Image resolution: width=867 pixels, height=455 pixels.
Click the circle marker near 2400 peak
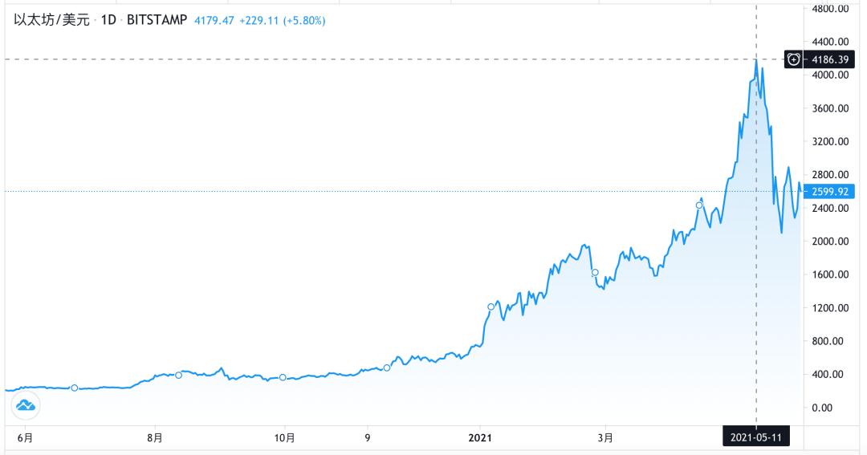click(x=698, y=205)
